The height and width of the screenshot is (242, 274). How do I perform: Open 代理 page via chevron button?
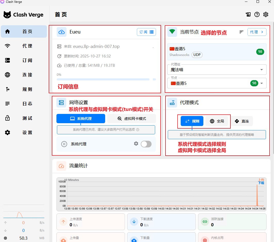coord(257,32)
